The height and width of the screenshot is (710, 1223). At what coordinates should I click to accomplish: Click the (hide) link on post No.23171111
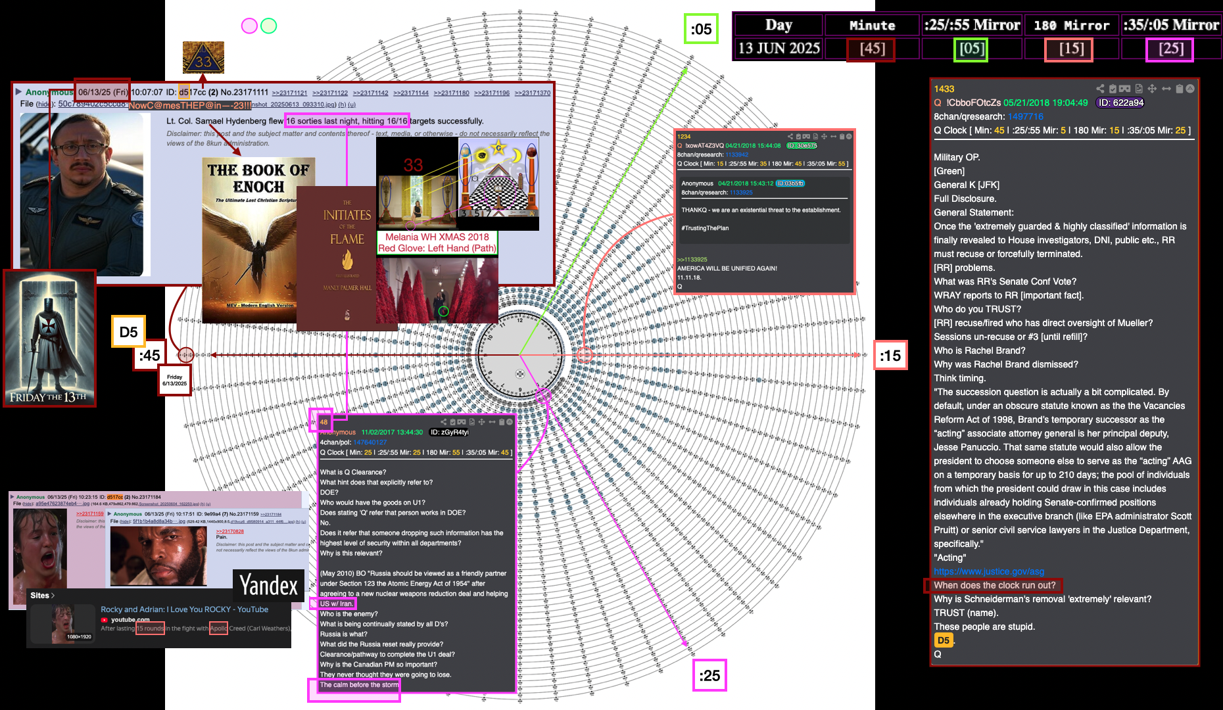(45, 105)
